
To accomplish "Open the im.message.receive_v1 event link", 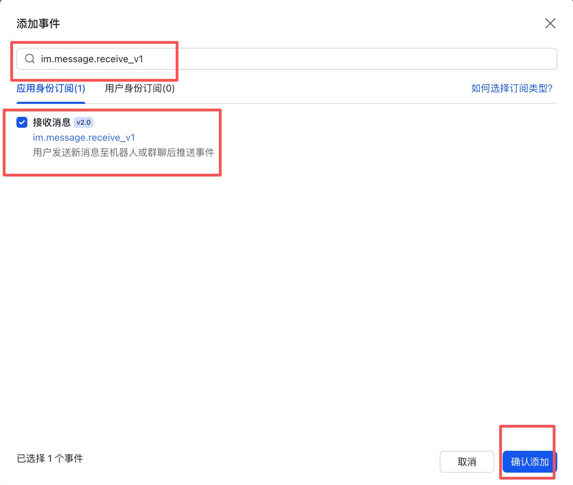I will pyautogui.click(x=84, y=137).
